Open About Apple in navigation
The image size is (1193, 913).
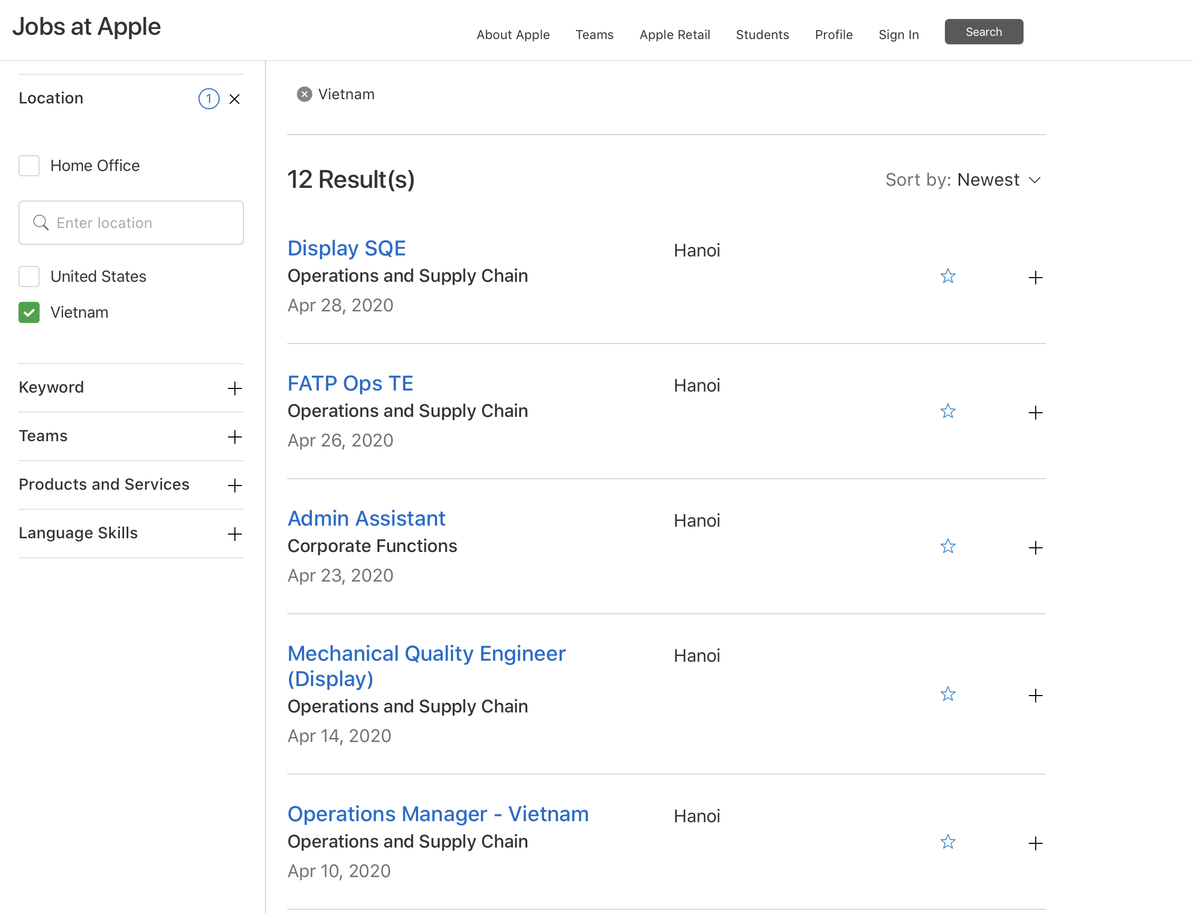[x=513, y=35]
